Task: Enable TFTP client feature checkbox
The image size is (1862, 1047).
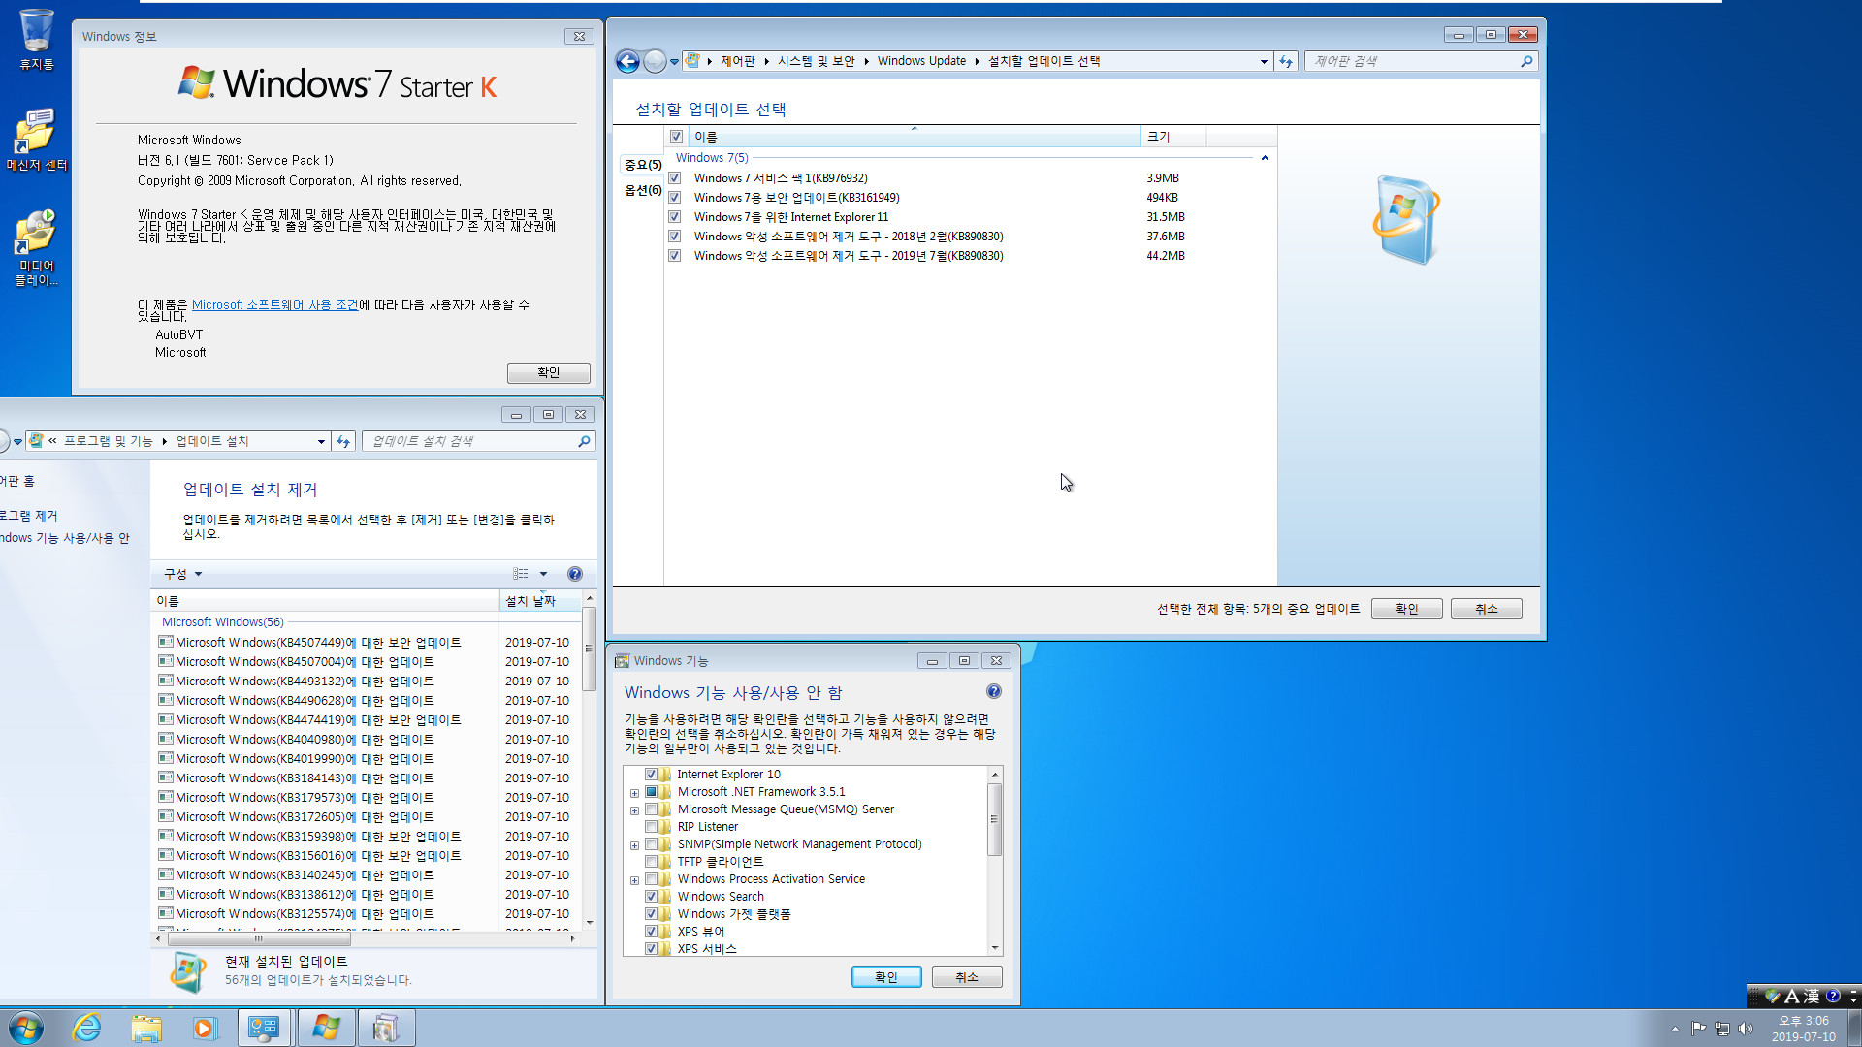Action: [651, 862]
